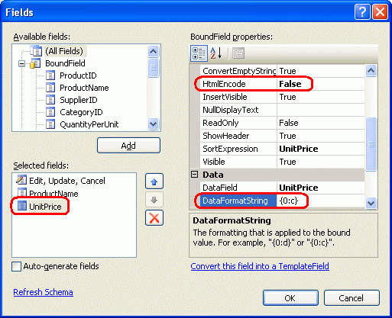Image resolution: width=392 pixels, height=318 pixels.
Task: Select CategoryID in available fields tree
Action: (81, 112)
